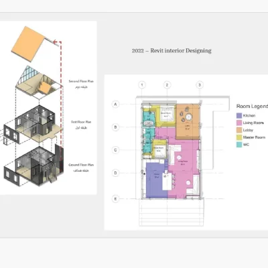
Task: Select the Living Room pink legend swatch
Action: (x=239, y=123)
